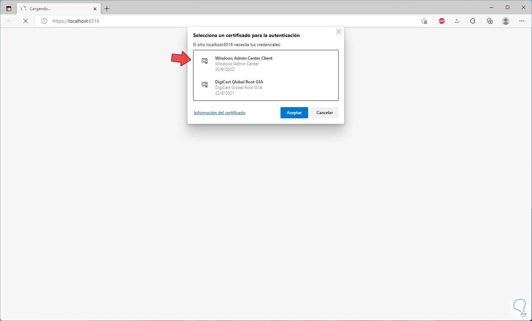Close the Cargando browser tab
Image resolution: width=532 pixels, height=321 pixels.
point(95,9)
